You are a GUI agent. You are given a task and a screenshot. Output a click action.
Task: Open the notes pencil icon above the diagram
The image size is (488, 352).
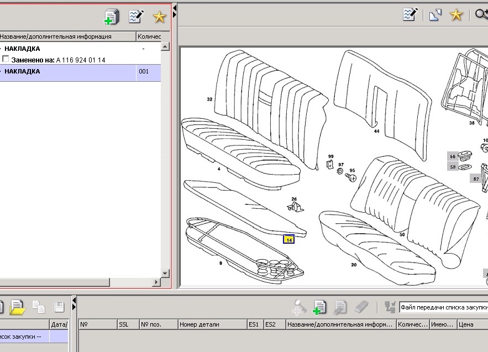tap(410, 14)
